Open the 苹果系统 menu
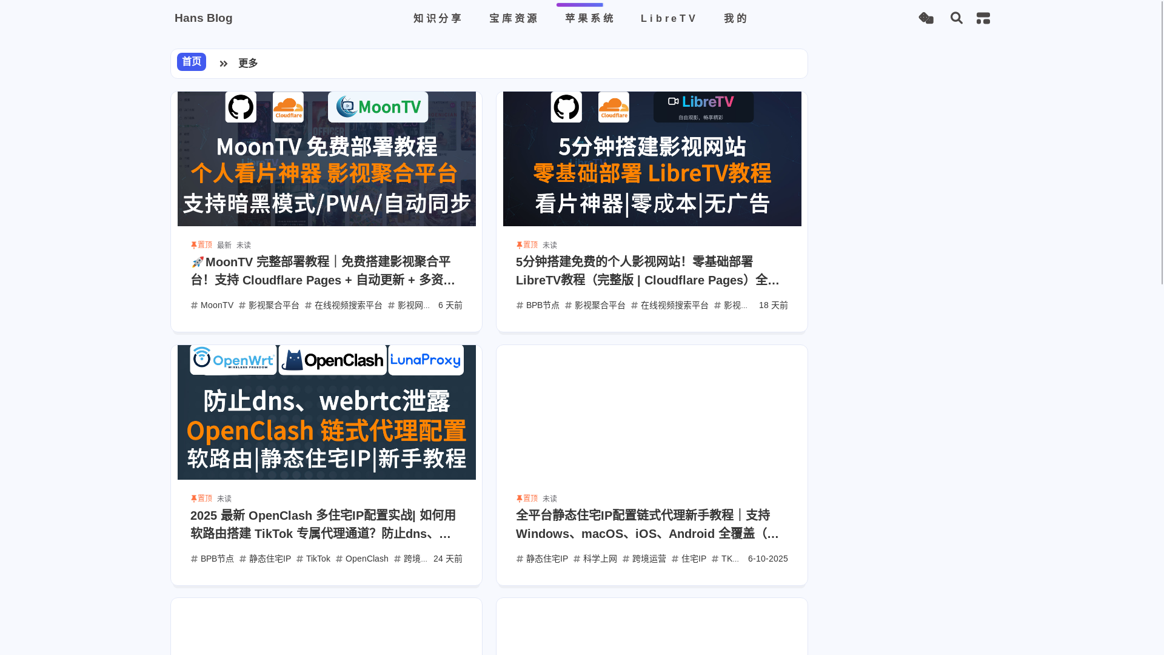Image resolution: width=1164 pixels, height=655 pixels. 589,18
